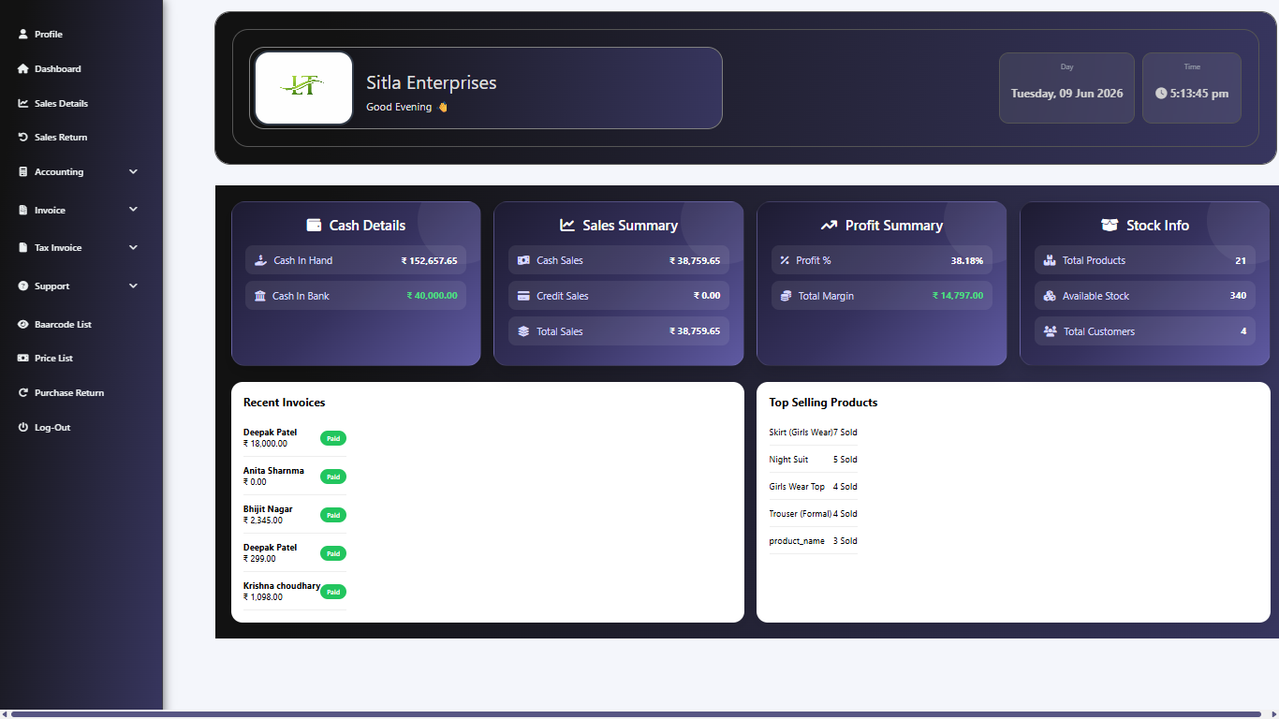Viewport: 1279px width, 719px height.
Task: Expand the Tax Invoice submenu chevron
Action: (x=133, y=247)
